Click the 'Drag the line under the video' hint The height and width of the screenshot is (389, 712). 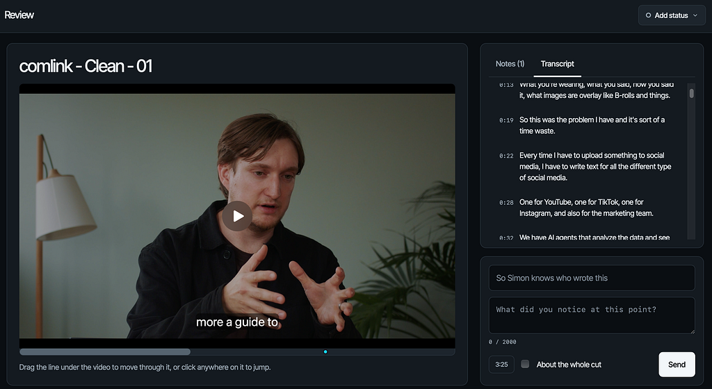(145, 367)
